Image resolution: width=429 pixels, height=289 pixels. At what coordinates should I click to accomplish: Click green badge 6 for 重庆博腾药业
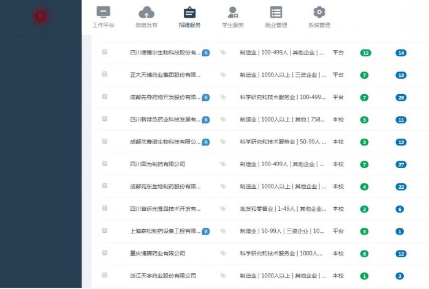click(x=364, y=254)
